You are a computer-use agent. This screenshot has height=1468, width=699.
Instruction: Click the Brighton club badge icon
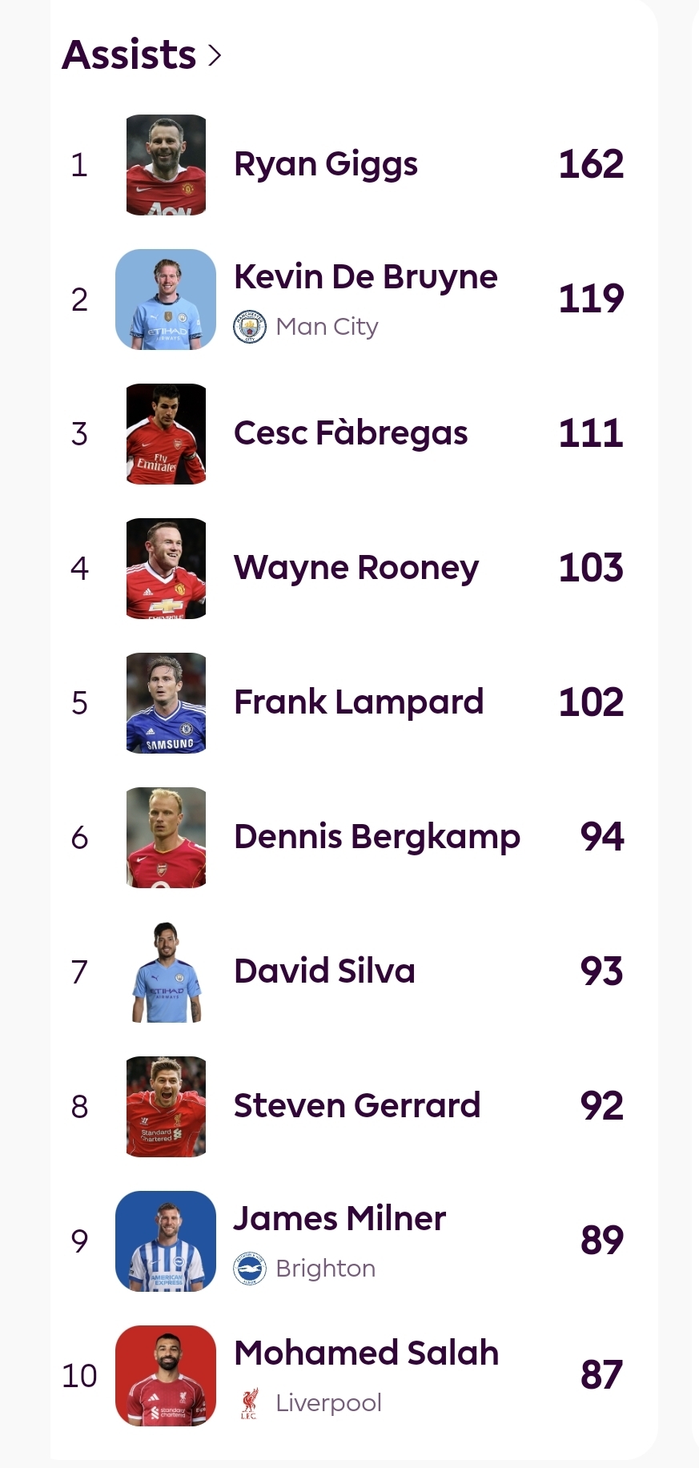coord(249,1269)
